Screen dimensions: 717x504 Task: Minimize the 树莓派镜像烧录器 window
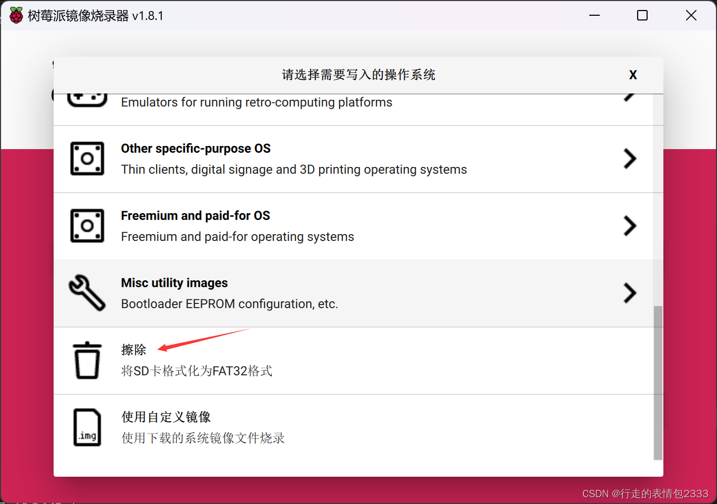(x=595, y=16)
